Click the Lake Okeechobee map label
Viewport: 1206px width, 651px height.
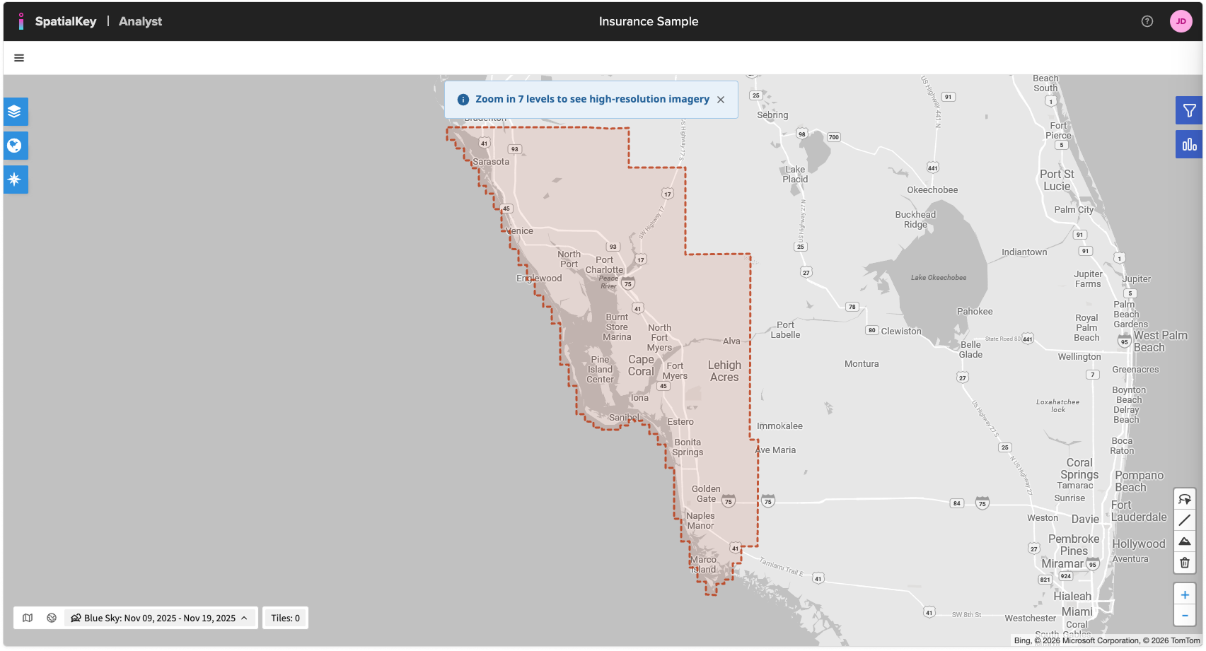point(939,278)
